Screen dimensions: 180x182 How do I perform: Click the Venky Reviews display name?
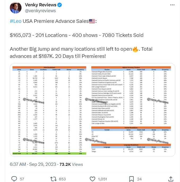point(40,5)
